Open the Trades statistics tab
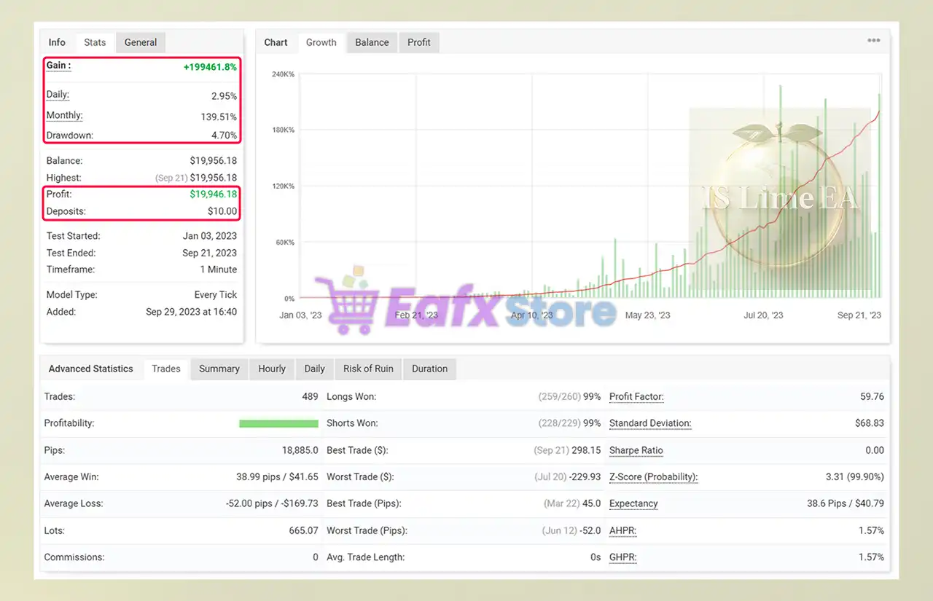The image size is (933, 601). click(x=166, y=369)
